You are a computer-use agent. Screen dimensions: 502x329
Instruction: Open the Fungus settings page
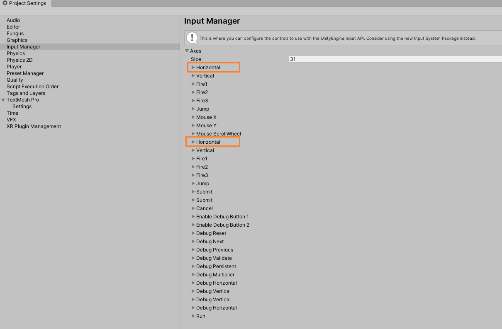[15, 33]
